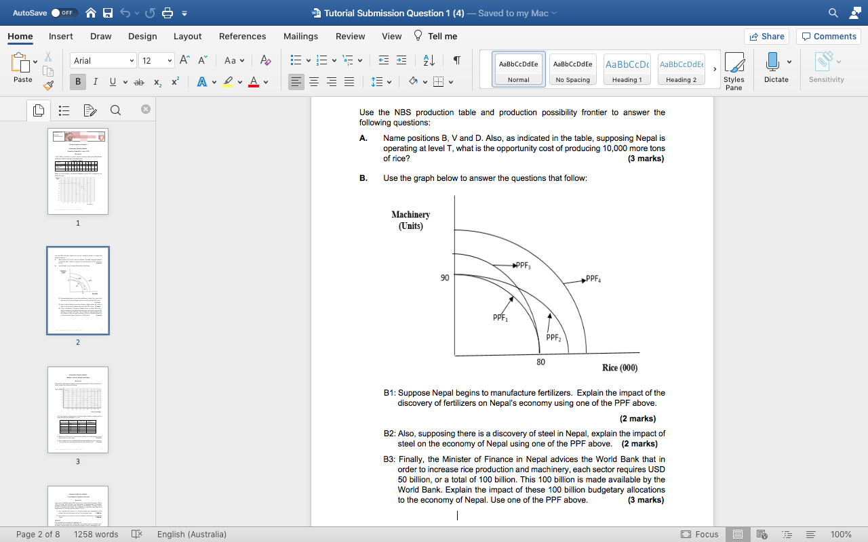Toggle Strikethrough formatting
The height and width of the screenshot is (542, 868).
(x=139, y=82)
